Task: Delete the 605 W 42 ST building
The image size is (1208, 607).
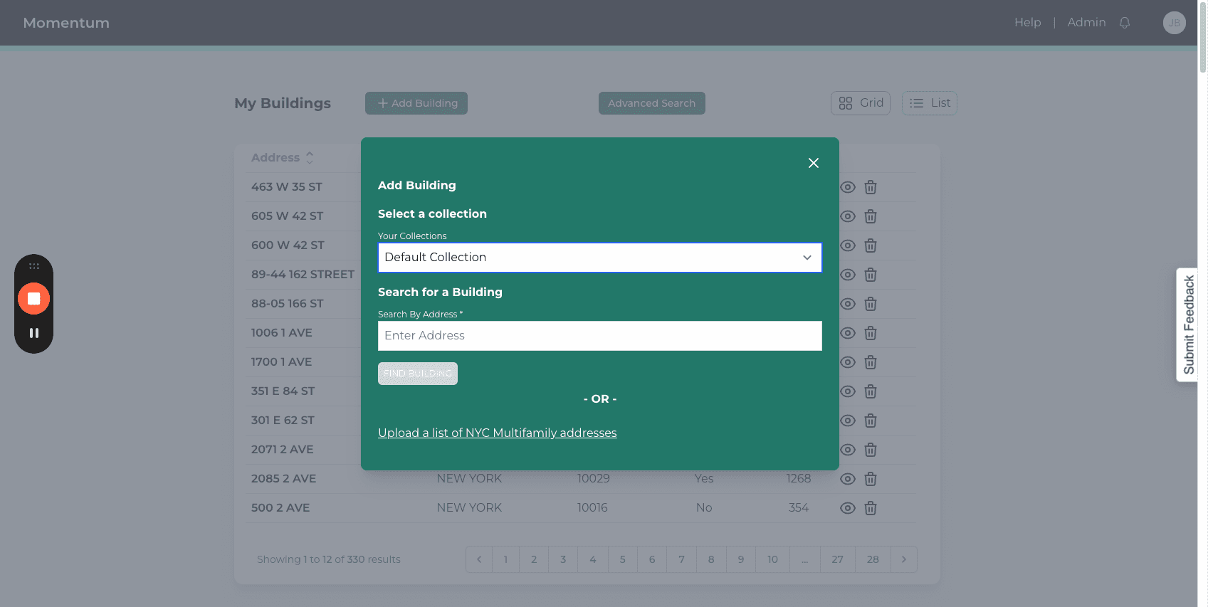Action: [x=871, y=216]
